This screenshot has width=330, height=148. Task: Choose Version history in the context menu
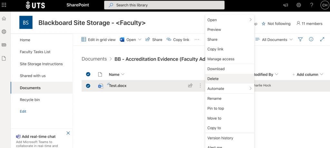(229, 138)
